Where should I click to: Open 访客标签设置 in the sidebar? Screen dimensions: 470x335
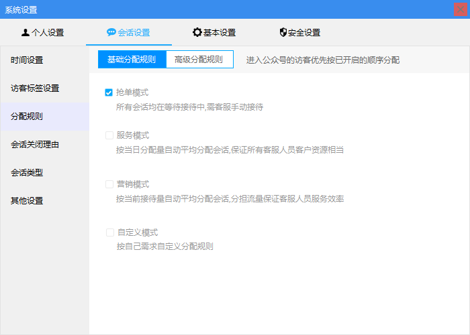coord(45,88)
